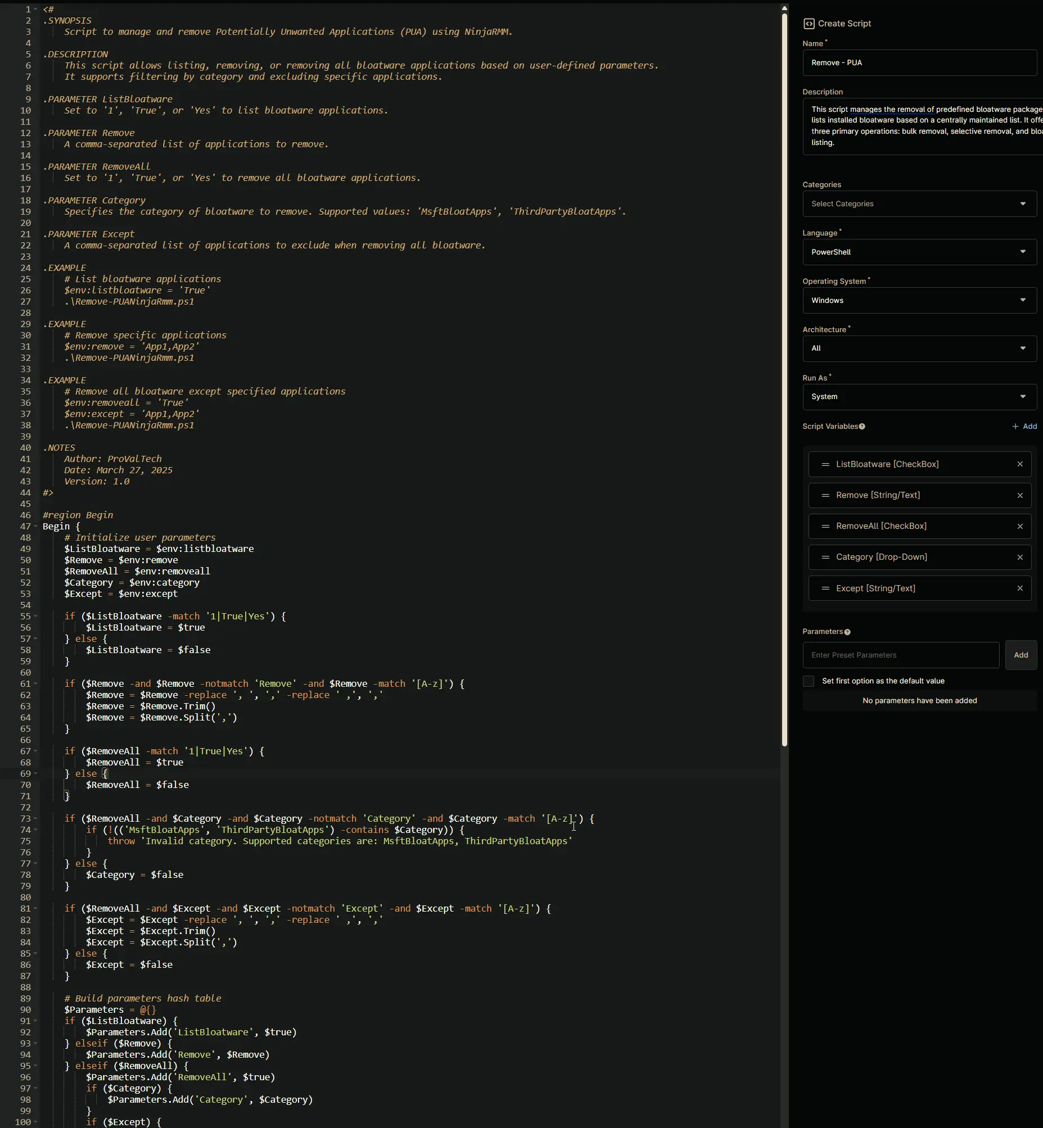Click 'Author: ProValTech' on line 41
This screenshot has height=1128, width=1043.
point(113,459)
